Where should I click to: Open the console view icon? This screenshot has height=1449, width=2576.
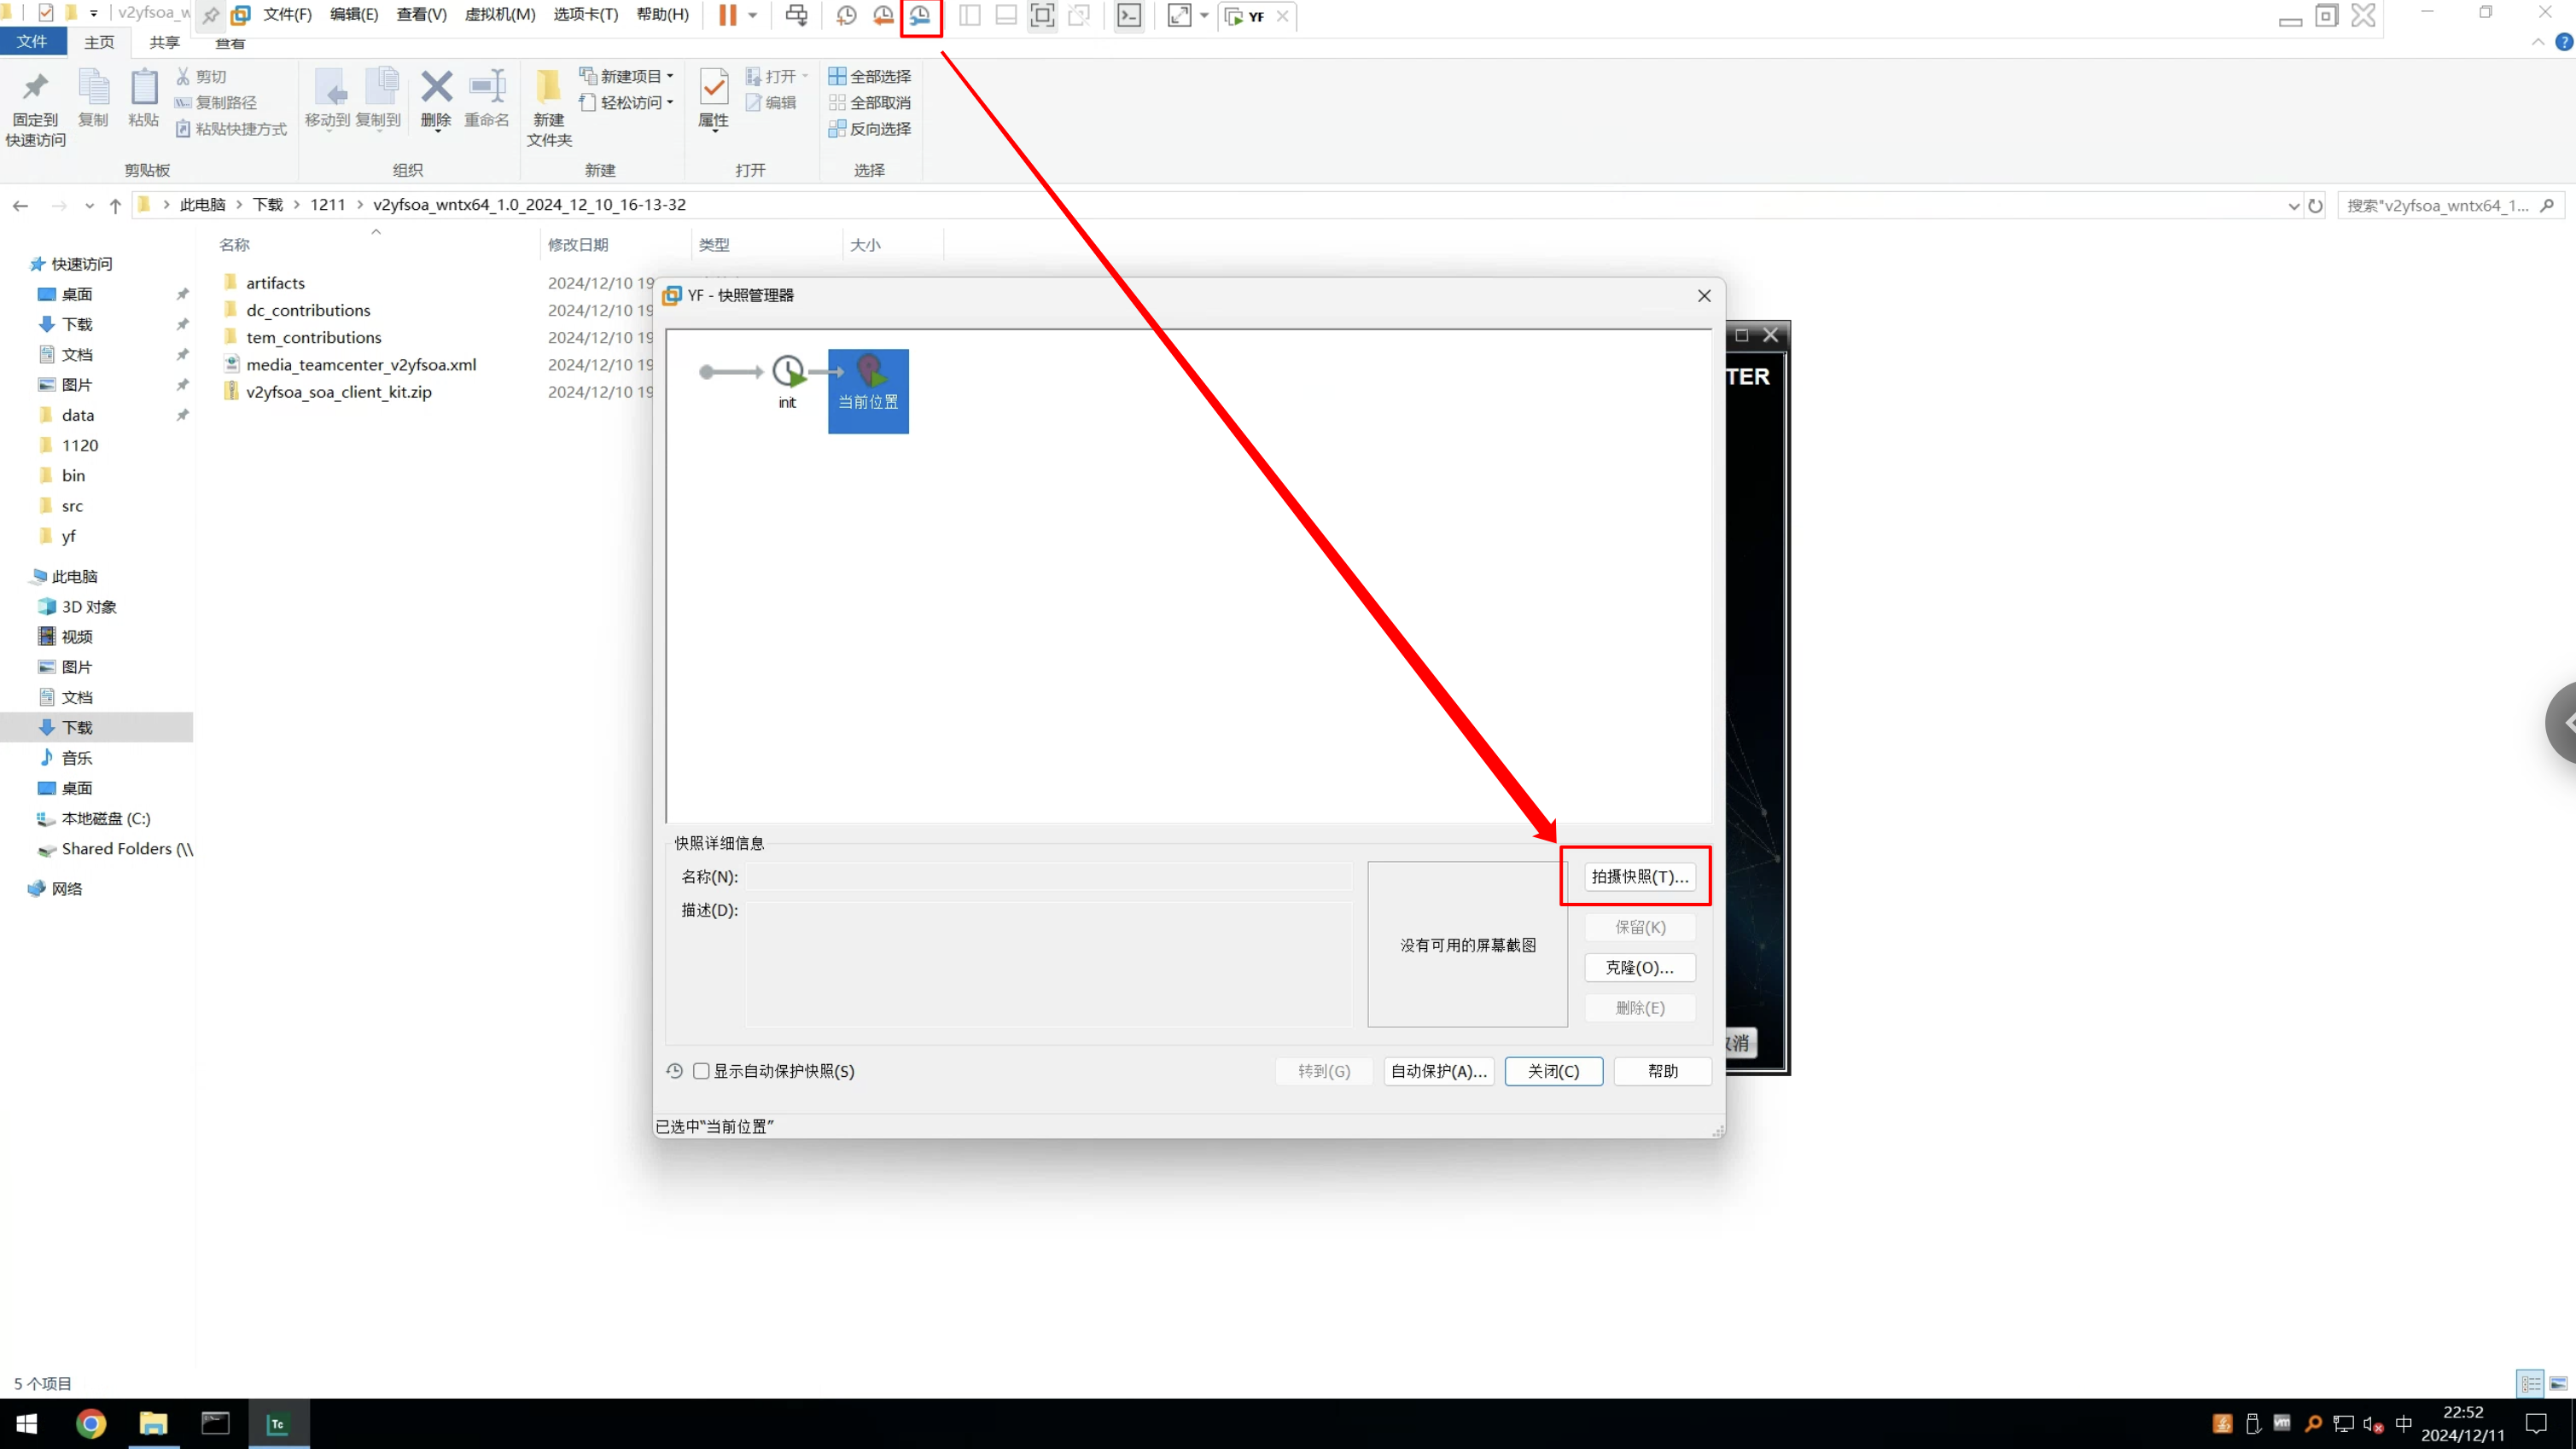pos(1129,16)
